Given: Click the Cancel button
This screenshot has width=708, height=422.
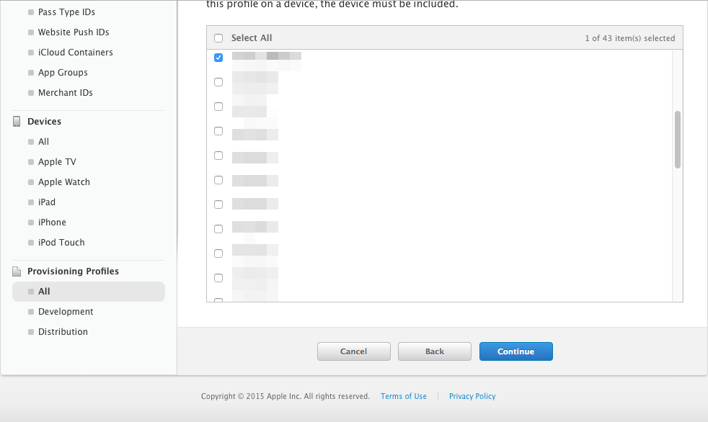Looking at the screenshot, I should (x=354, y=351).
